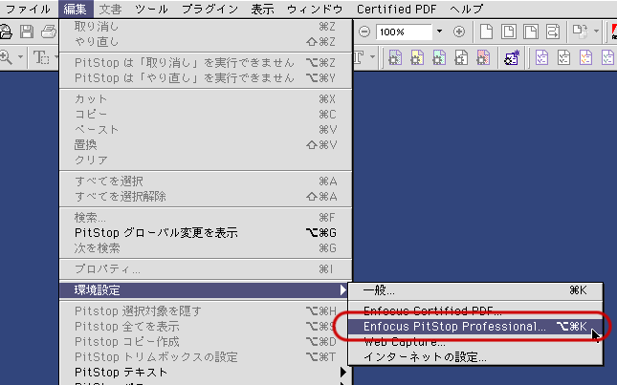Click the クリア menu item

coord(206,160)
